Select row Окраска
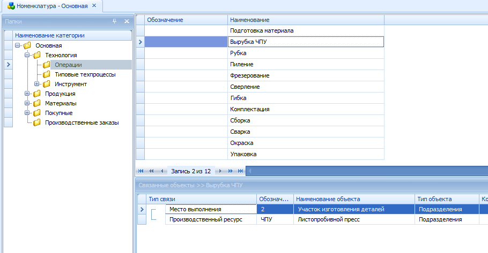The width and height of the screenshot is (488, 253). tap(264, 143)
